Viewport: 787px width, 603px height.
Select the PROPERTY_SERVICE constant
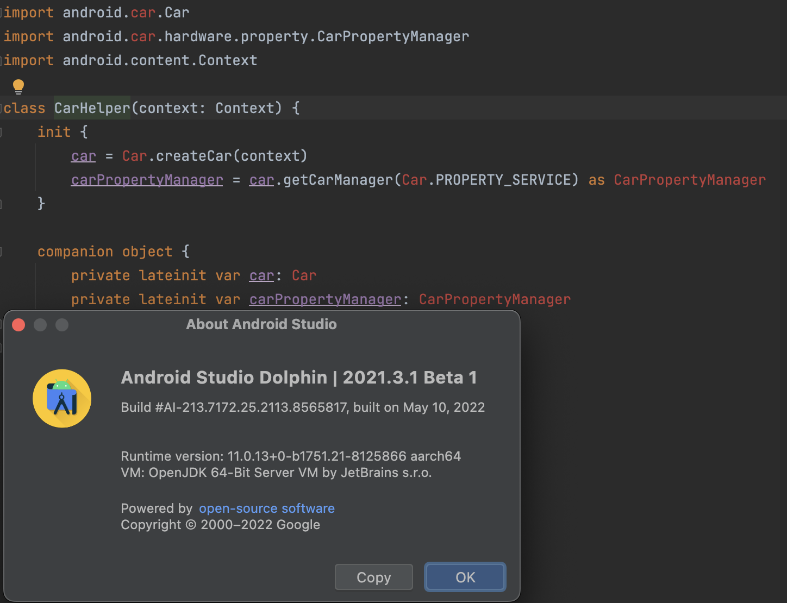point(503,180)
